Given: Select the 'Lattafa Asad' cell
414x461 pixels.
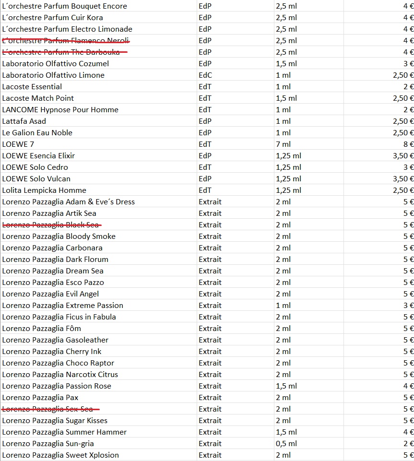Looking at the screenshot, I should click(24, 121).
